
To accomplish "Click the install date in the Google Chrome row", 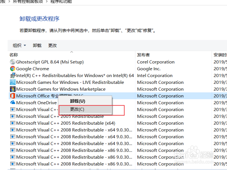I will [220, 69].
